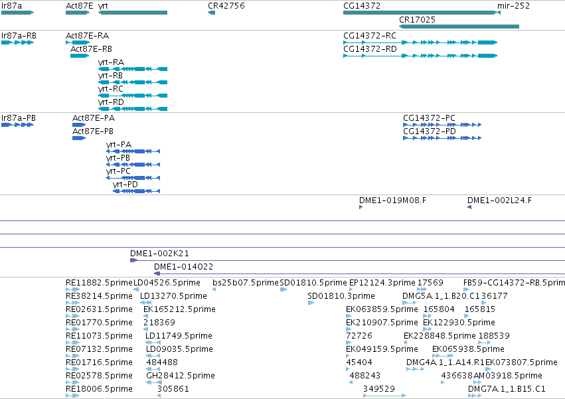The width and height of the screenshot is (565, 399).
Task: Select the bs25b07.5prime EST
Action: 214,289
